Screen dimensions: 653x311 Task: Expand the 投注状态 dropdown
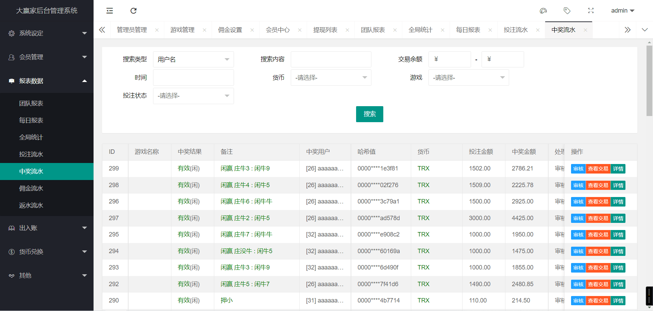click(193, 96)
